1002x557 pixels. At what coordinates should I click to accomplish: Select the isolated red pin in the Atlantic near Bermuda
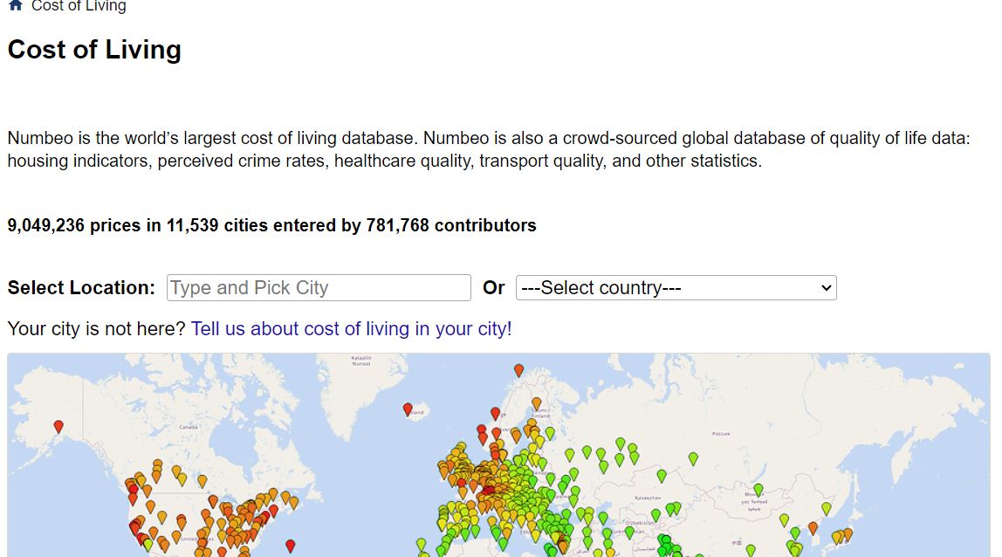pyautogui.click(x=290, y=547)
